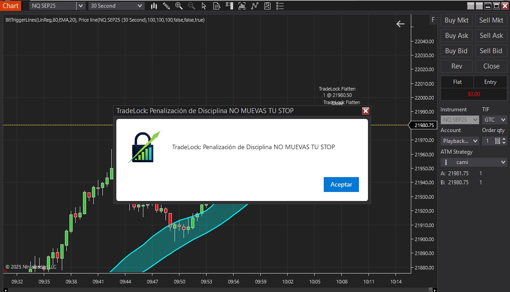
Task: Click the Chart Trader Close button
Action: (x=491, y=66)
